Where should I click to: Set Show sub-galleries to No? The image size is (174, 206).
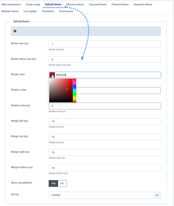click(62, 183)
